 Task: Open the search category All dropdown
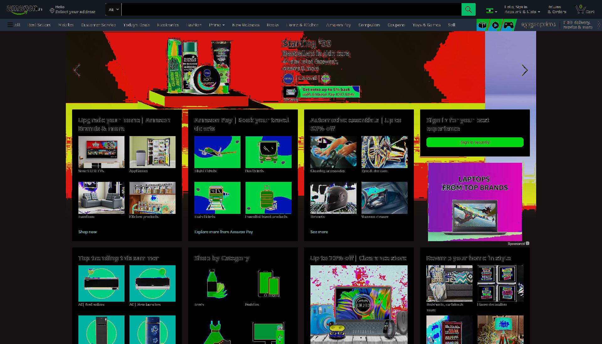click(x=114, y=9)
